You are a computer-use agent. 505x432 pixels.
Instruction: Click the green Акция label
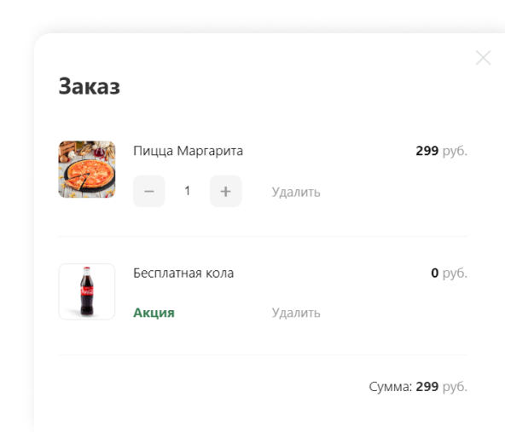tap(154, 313)
